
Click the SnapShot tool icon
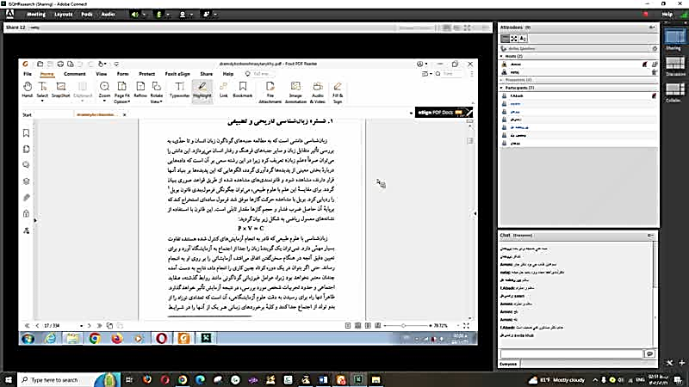coord(60,89)
